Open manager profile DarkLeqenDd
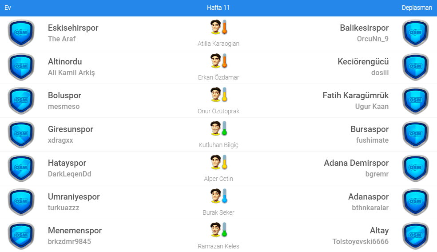437x252 pixels. 69,174
